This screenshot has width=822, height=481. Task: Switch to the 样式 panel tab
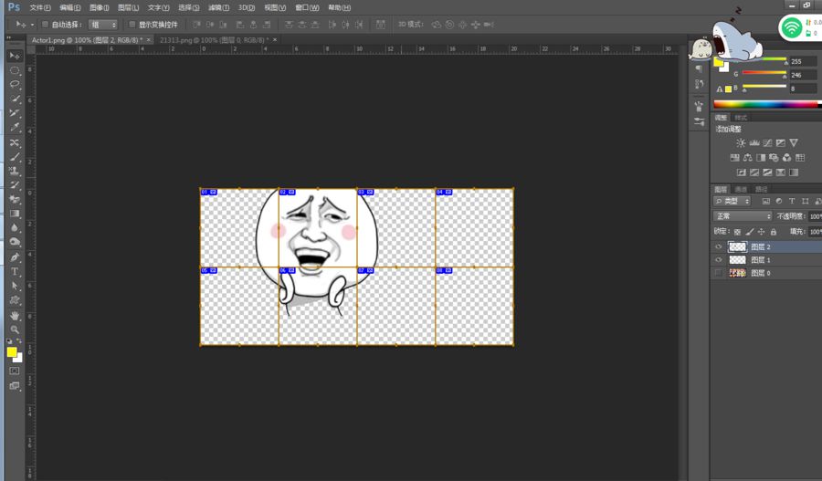point(741,118)
